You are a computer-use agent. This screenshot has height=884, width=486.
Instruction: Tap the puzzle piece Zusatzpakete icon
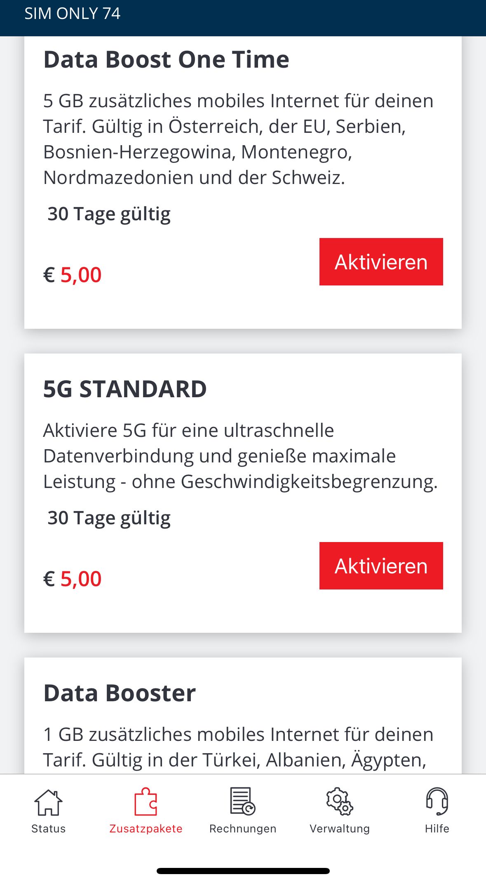(146, 802)
